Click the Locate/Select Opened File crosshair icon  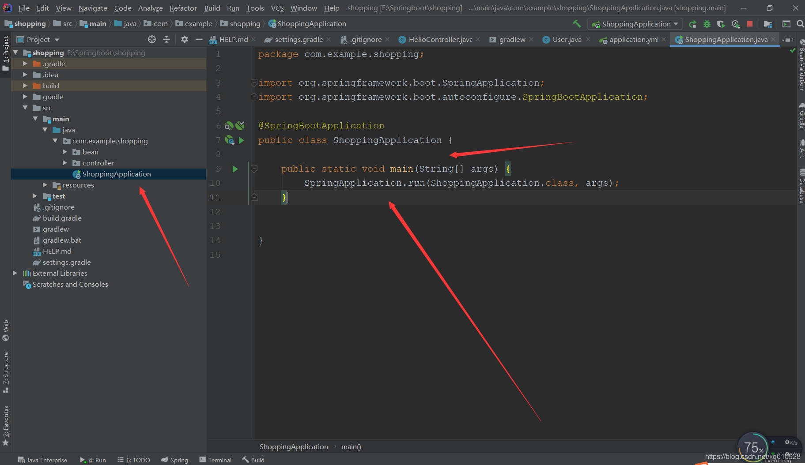click(152, 39)
